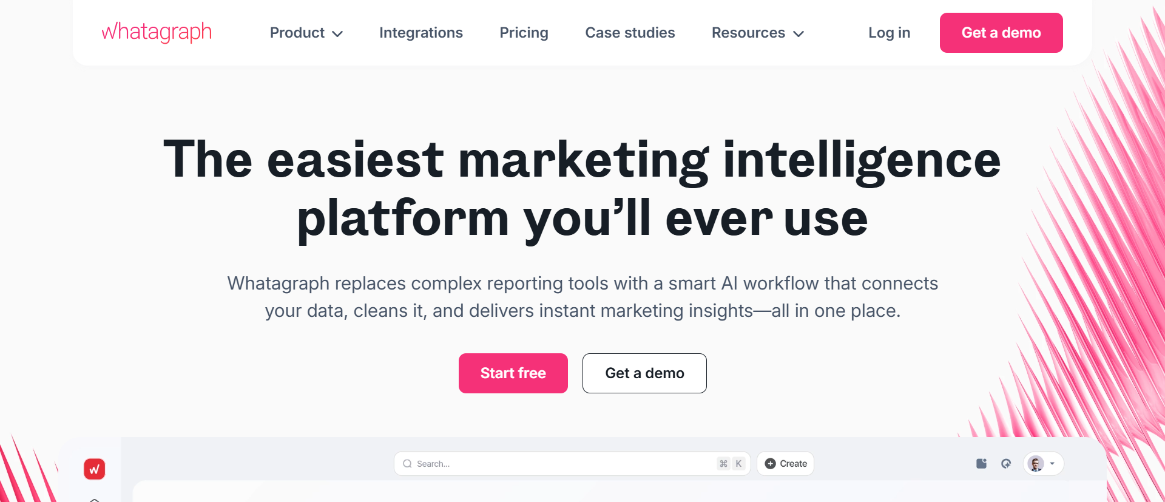Open the Pricing page
The height and width of the screenshot is (502, 1165).
tap(524, 33)
